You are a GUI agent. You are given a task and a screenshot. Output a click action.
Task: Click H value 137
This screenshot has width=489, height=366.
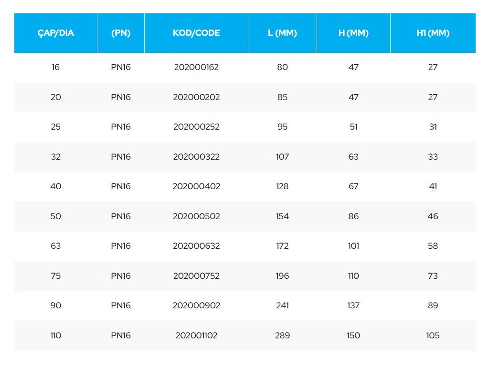pyautogui.click(x=353, y=305)
